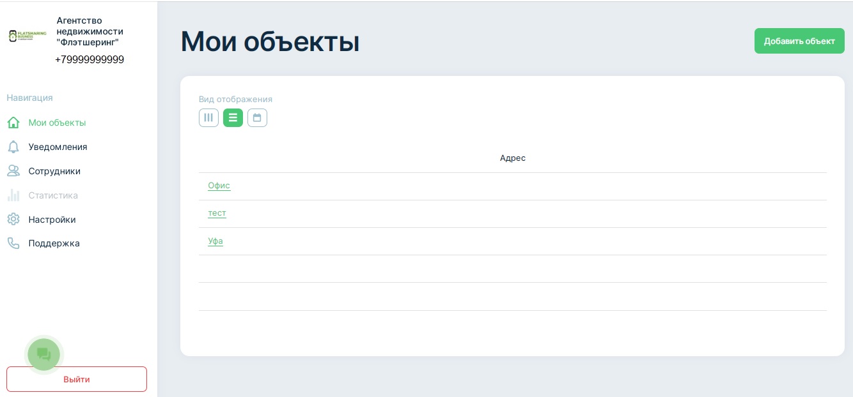The height and width of the screenshot is (397, 853).
Task: Select the list view display toggle
Action: coord(233,117)
